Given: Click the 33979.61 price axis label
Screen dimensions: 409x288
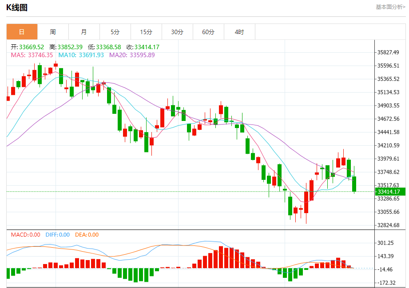Looking at the screenshot, I should [388, 159].
